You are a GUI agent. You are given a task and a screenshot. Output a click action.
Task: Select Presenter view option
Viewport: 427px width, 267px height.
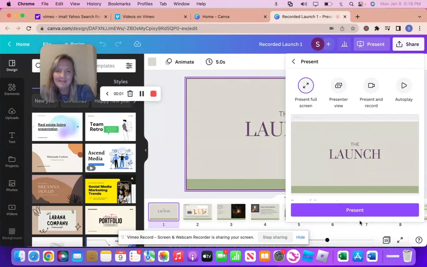(338, 93)
